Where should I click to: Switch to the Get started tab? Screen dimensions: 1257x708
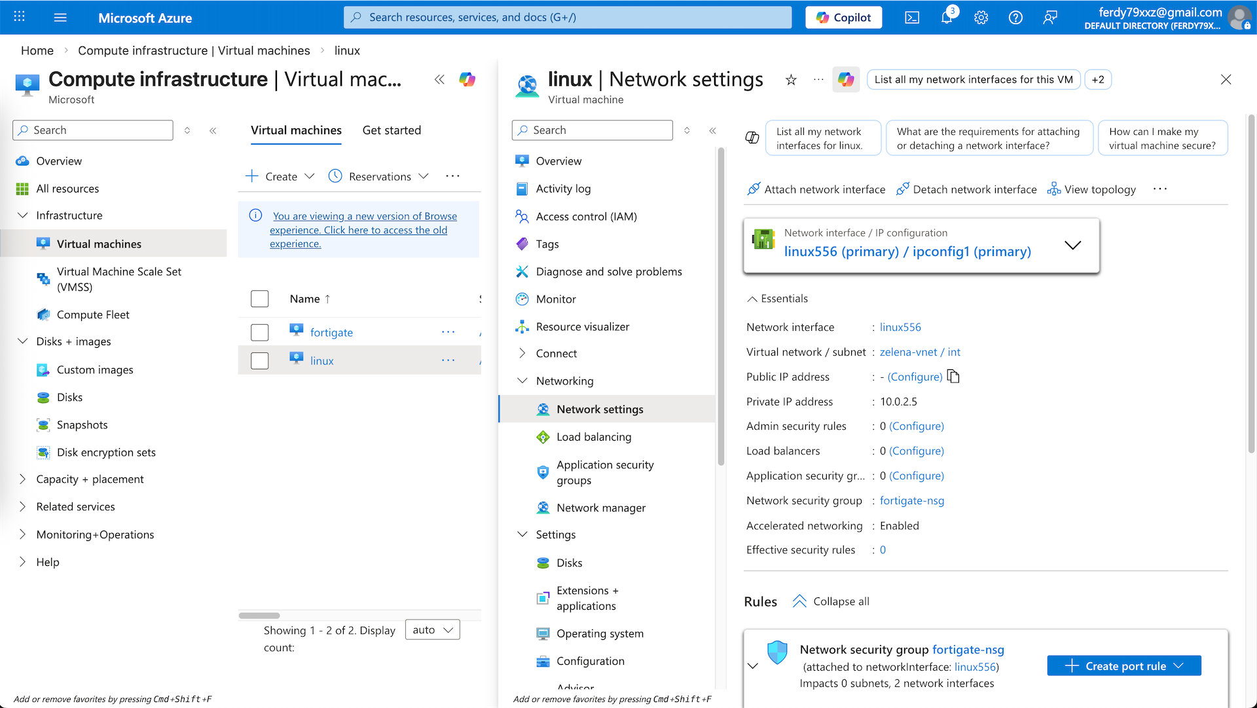point(392,130)
